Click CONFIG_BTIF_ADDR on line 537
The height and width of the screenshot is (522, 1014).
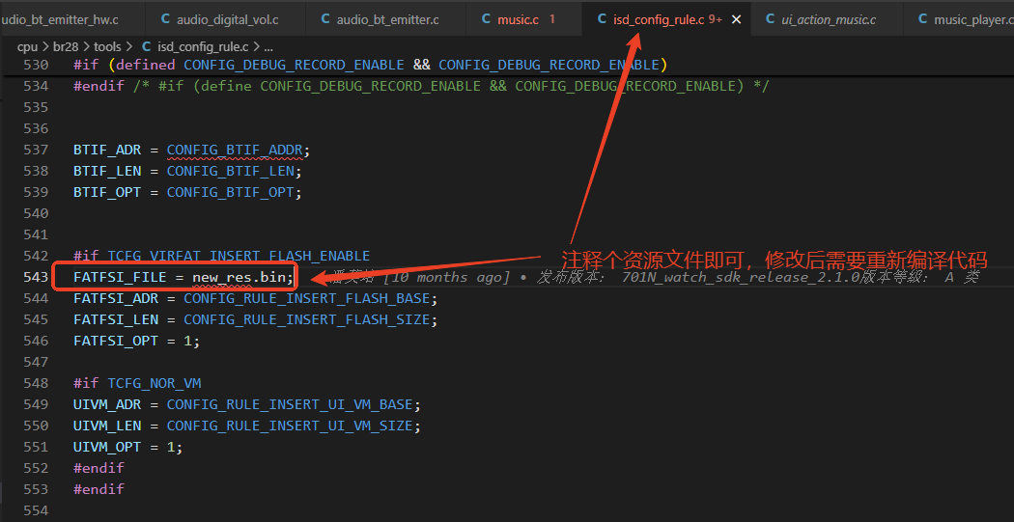click(x=235, y=150)
